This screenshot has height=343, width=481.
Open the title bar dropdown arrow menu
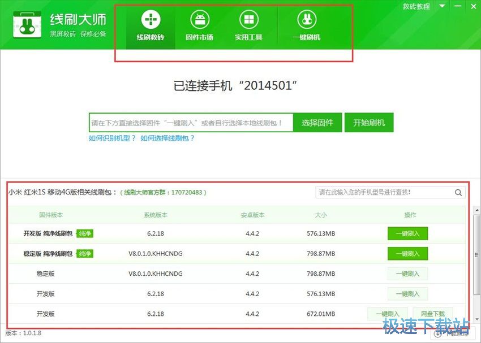coord(442,6)
